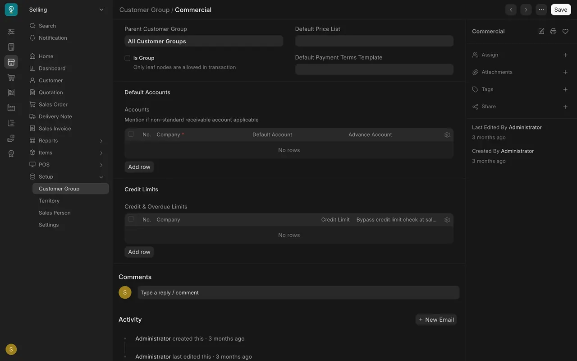Expand the POS sidebar section
Image resolution: width=577 pixels, height=361 pixels.
tap(101, 165)
